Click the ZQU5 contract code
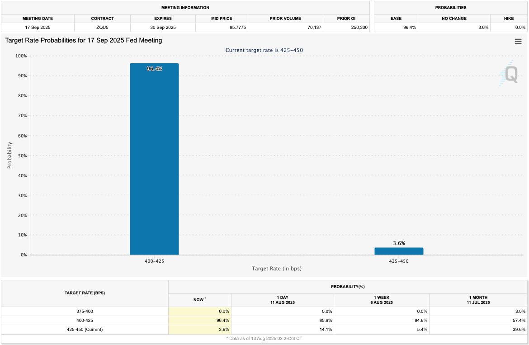 [x=102, y=27]
